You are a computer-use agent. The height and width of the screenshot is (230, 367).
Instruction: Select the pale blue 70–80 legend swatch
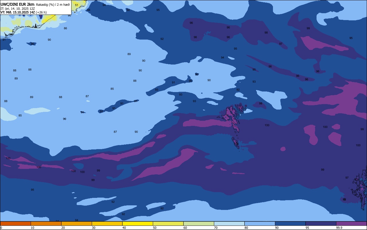coord(229,223)
